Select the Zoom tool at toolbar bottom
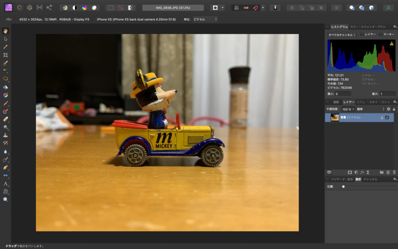Screen dimensions: 398x249 pos(6,199)
